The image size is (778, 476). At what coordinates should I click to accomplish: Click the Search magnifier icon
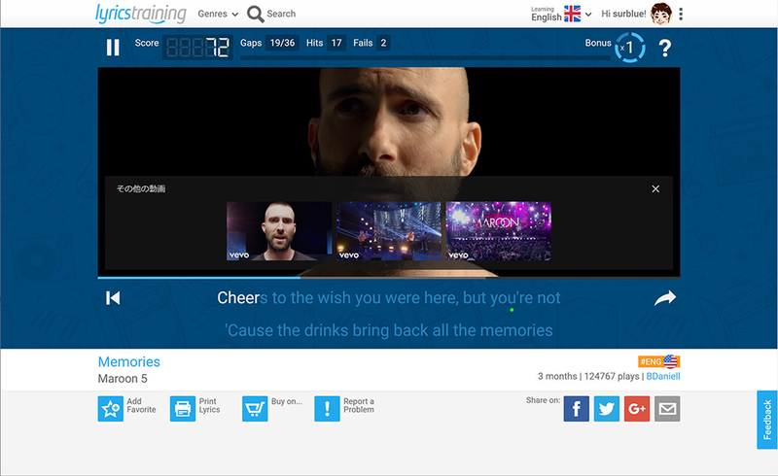pyautogui.click(x=256, y=14)
